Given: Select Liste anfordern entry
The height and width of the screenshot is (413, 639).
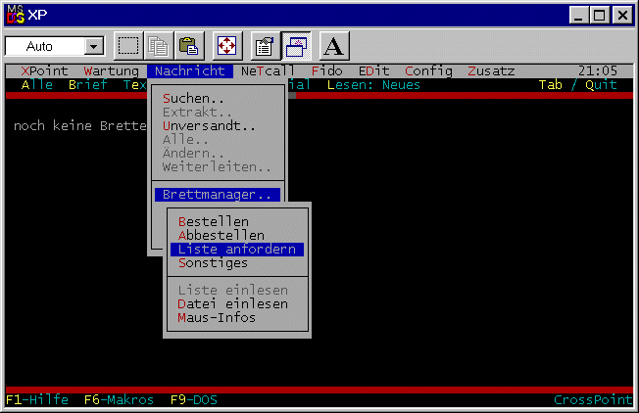Looking at the screenshot, I should point(237,249).
